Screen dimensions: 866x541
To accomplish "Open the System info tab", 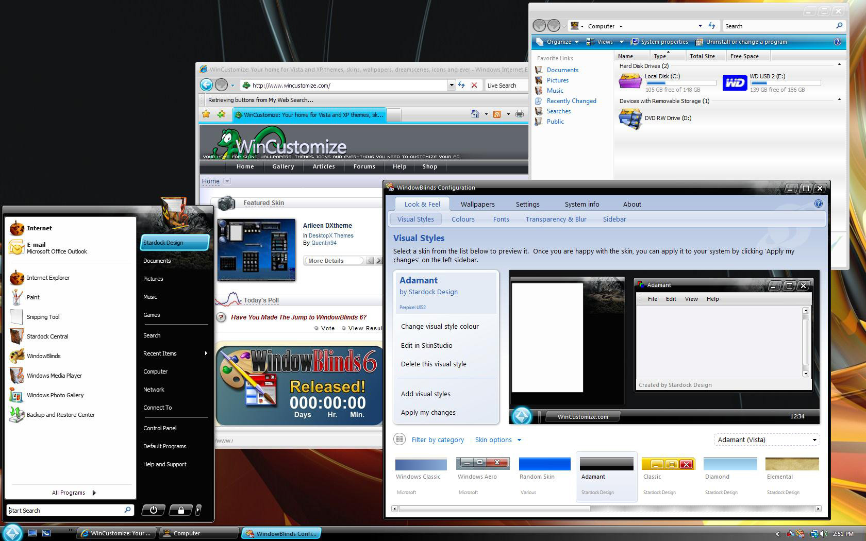I will [581, 205].
